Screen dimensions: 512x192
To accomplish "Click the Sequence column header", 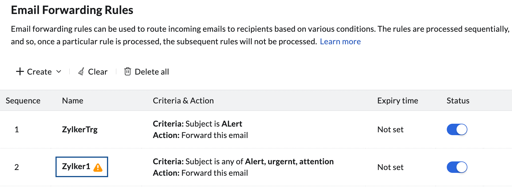I will tap(23, 101).
